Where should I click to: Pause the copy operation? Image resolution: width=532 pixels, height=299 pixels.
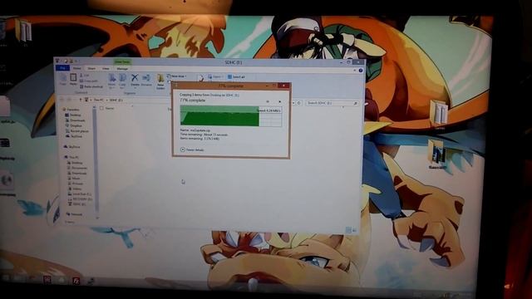point(268,101)
